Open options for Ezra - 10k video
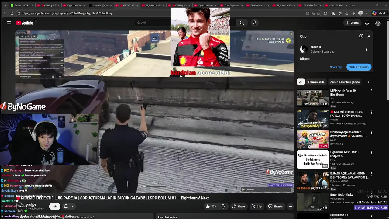This screenshot has height=219, width=389. (371, 195)
